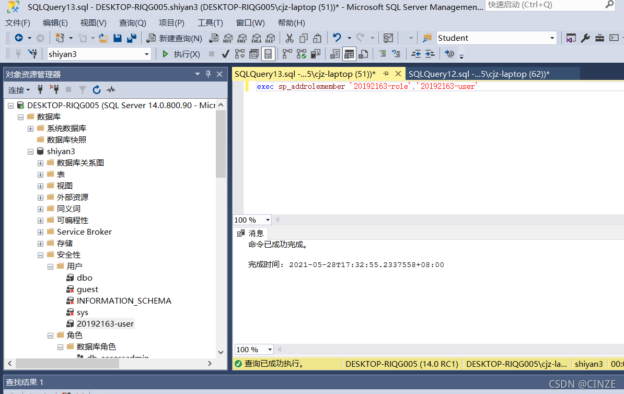The height and width of the screenshot is (394, 624).
Task: Open a new DMX query
Action: pos(242,38)
